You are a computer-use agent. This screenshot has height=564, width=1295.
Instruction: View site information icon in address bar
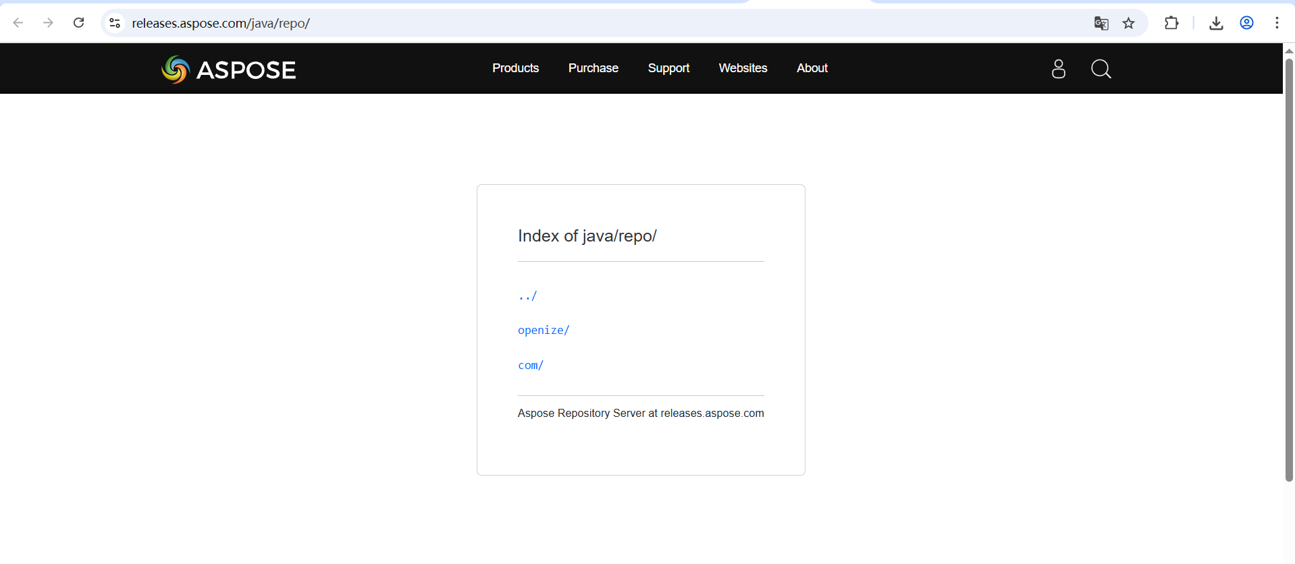click(x=115, y=23)
